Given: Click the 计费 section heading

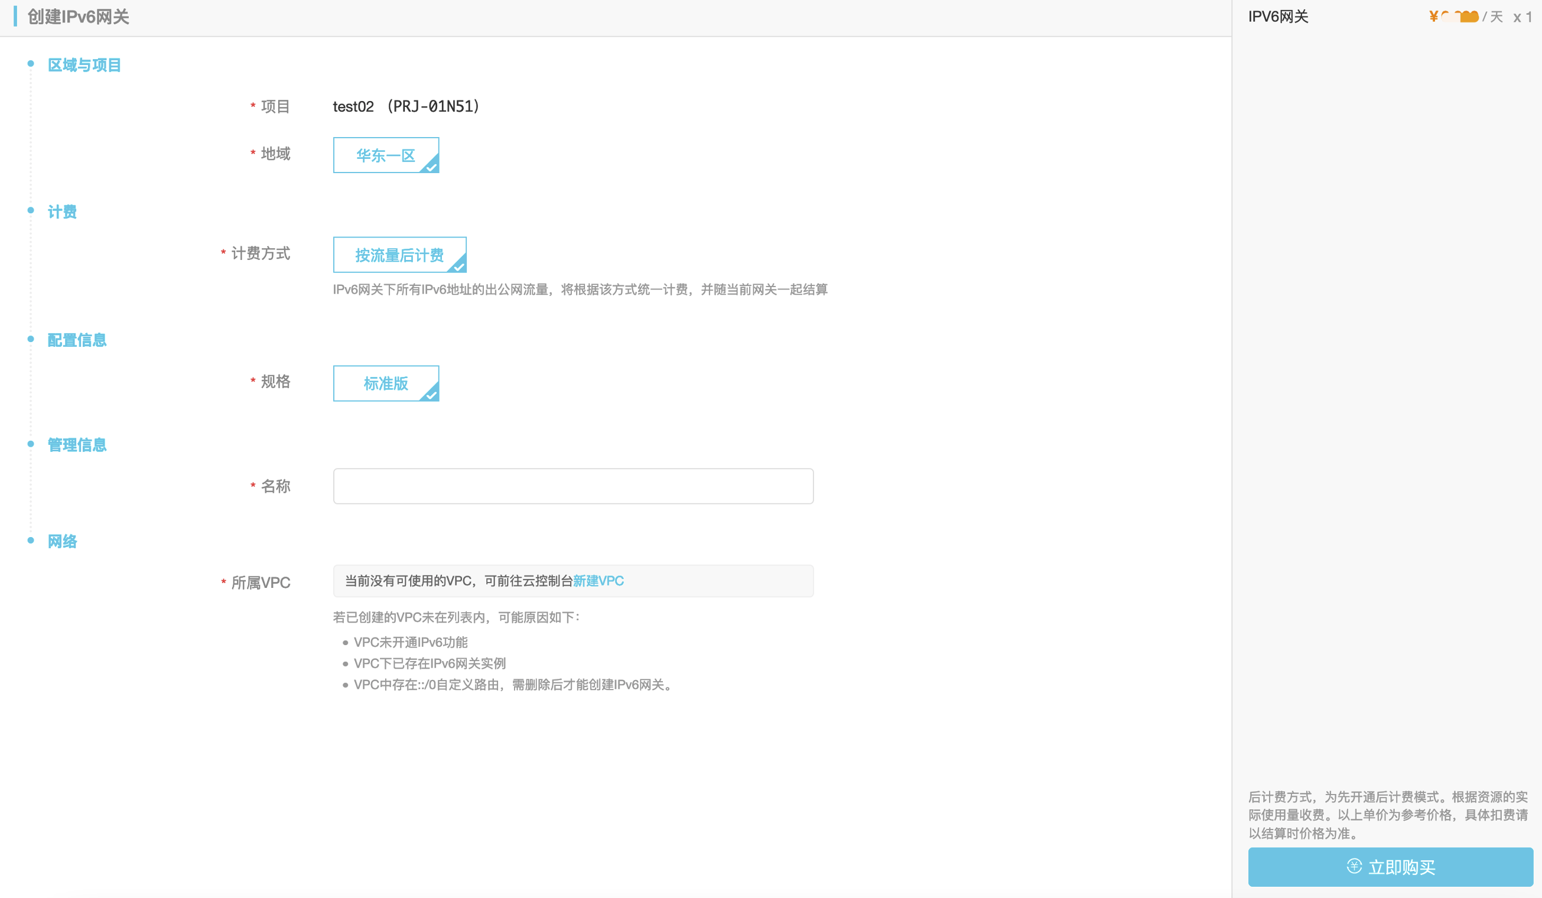Looking at the screenshot, I should point(63,212).
